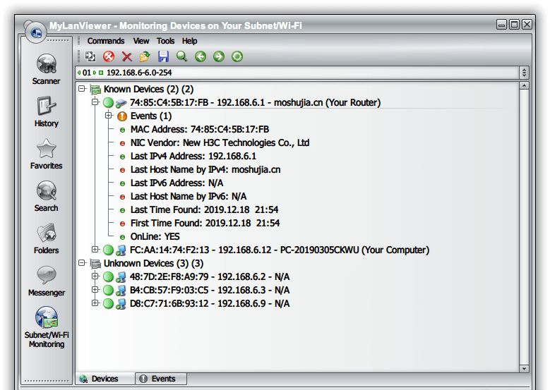Click the MyLanViewer round application logo button
Image resolution: width=550 pixels, height=390 pixels.
point(36,32)
